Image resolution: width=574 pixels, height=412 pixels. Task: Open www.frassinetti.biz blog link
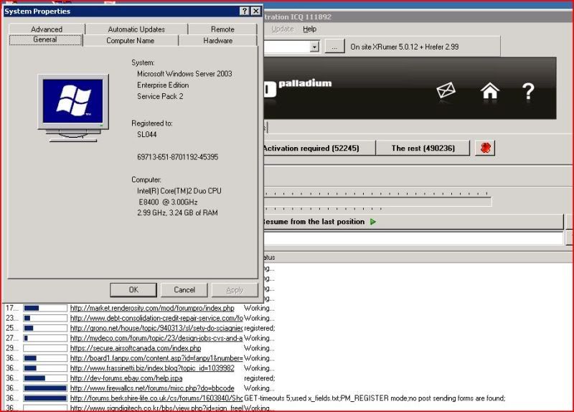pyautogui.click(x=152, y=368)
